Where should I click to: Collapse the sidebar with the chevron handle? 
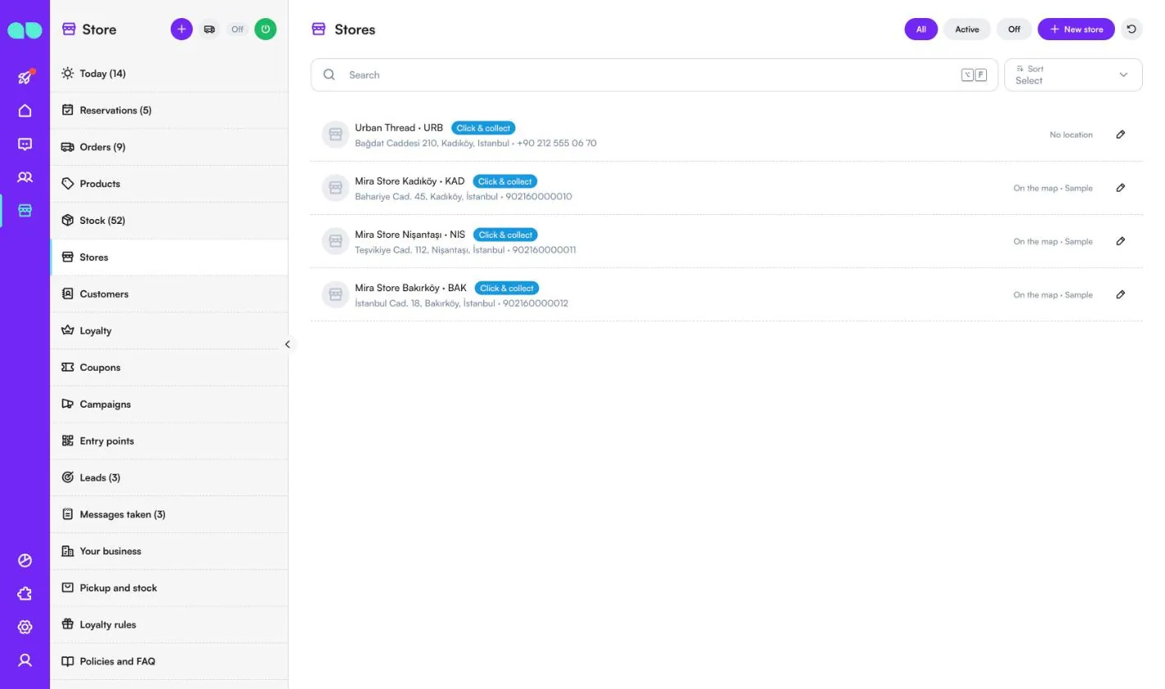coord(287,344)
